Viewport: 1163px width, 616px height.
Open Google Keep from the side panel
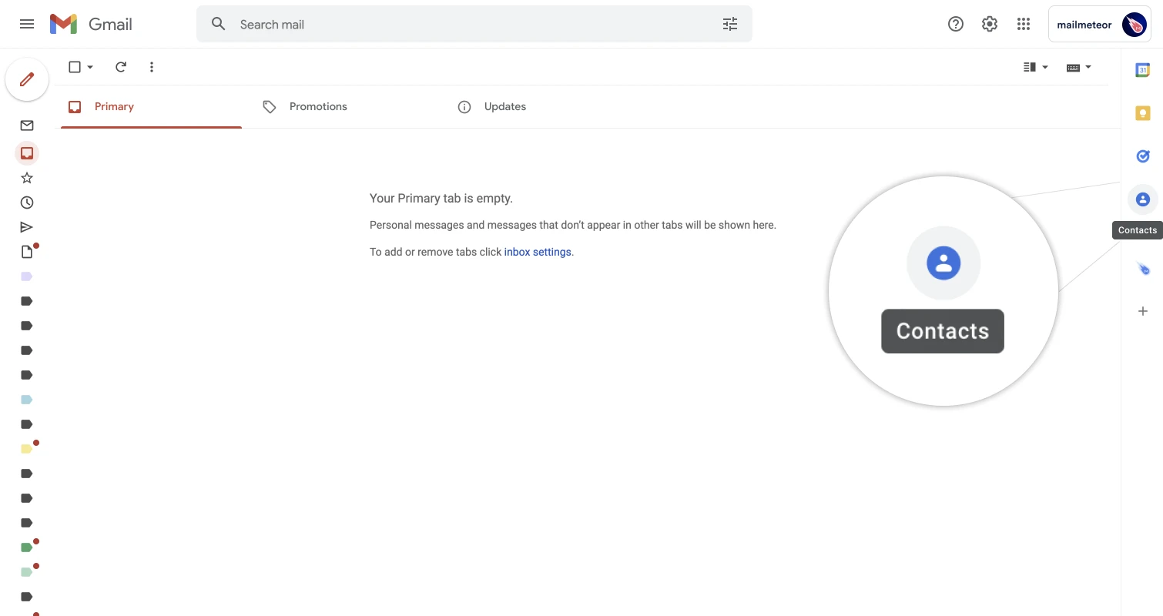(1143, 112)
